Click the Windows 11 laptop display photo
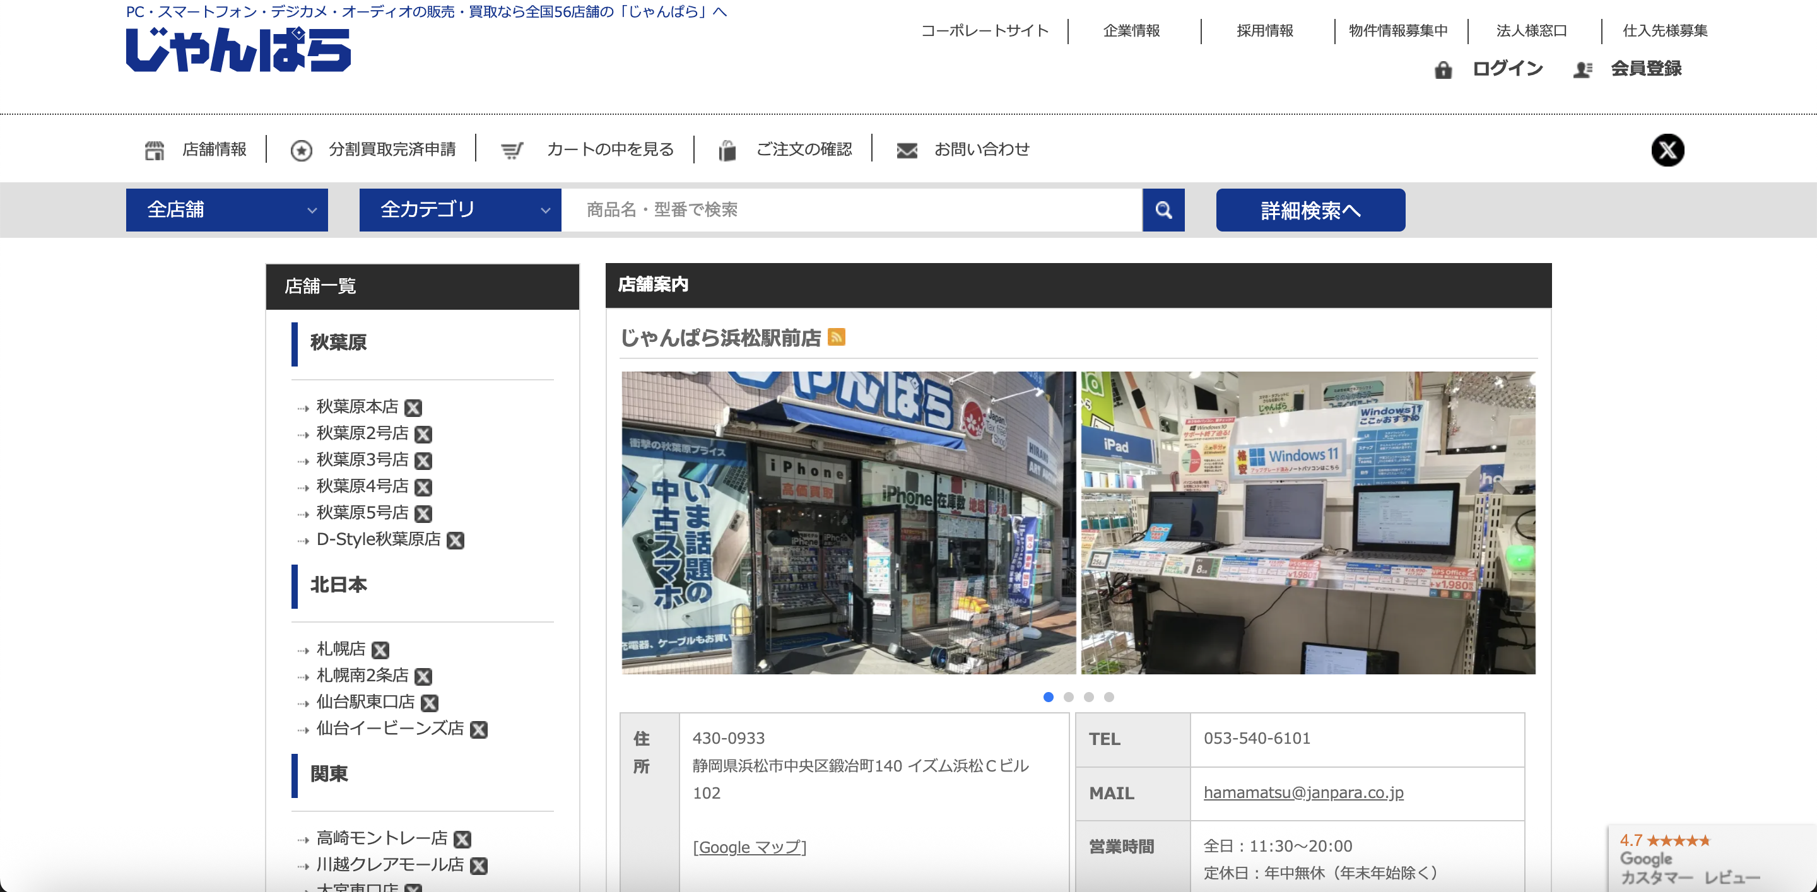Viewport: 1817px width, 892px height. 1308,522
